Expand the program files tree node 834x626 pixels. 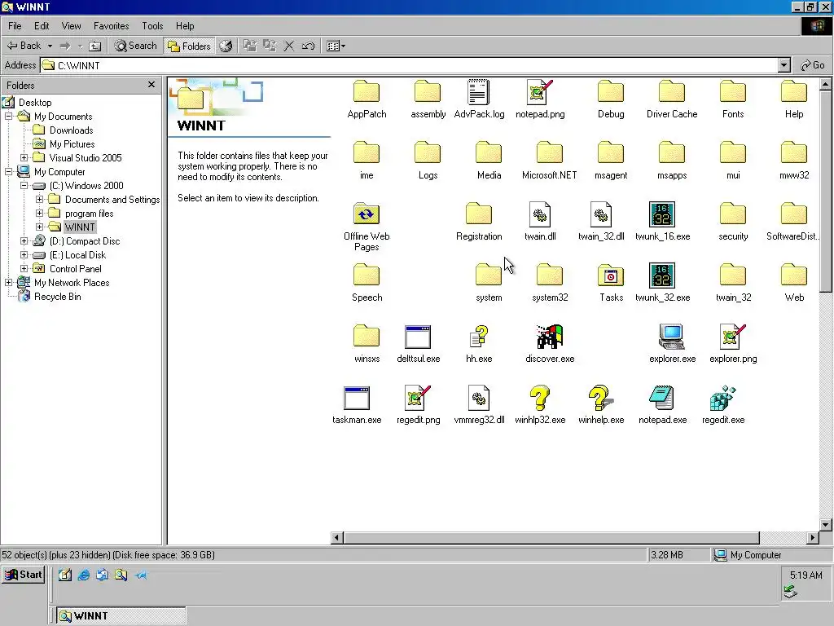click(x=39, y=213)
